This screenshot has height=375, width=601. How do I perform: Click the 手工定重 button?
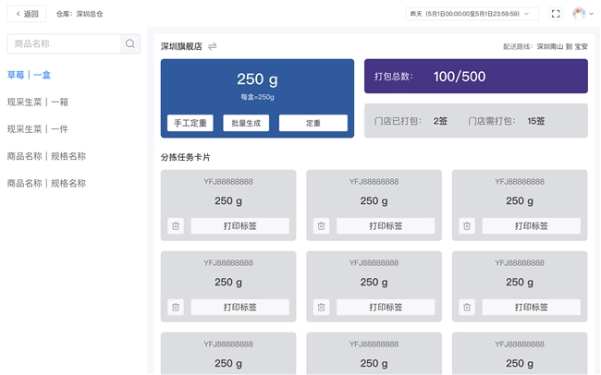(190, 123)
